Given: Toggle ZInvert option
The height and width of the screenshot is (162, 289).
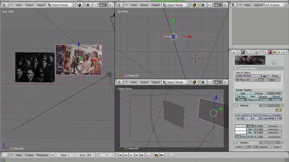Looking at the screenshot, I should pos(276,96).
